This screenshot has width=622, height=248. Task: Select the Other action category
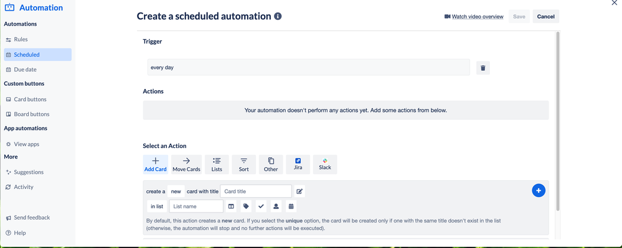[x=271, y=165]
